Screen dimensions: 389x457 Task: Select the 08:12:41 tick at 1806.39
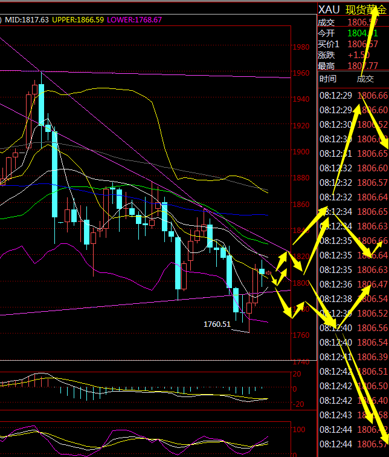(353, 357)
